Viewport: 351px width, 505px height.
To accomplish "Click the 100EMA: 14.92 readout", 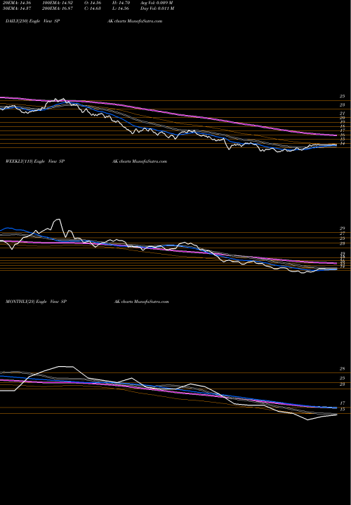I will coord(58,3).
